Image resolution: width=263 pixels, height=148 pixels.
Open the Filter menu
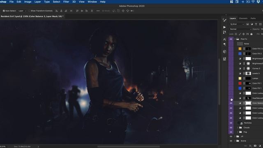click(x=66, y=2)
